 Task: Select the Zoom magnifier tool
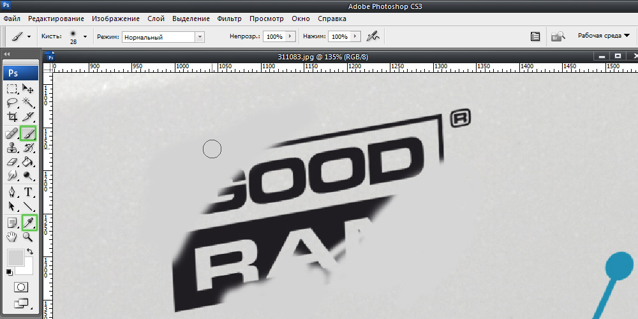[28, 237]
